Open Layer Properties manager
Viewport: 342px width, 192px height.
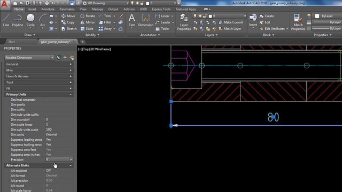pyautogui.click(x=184, y=22)
